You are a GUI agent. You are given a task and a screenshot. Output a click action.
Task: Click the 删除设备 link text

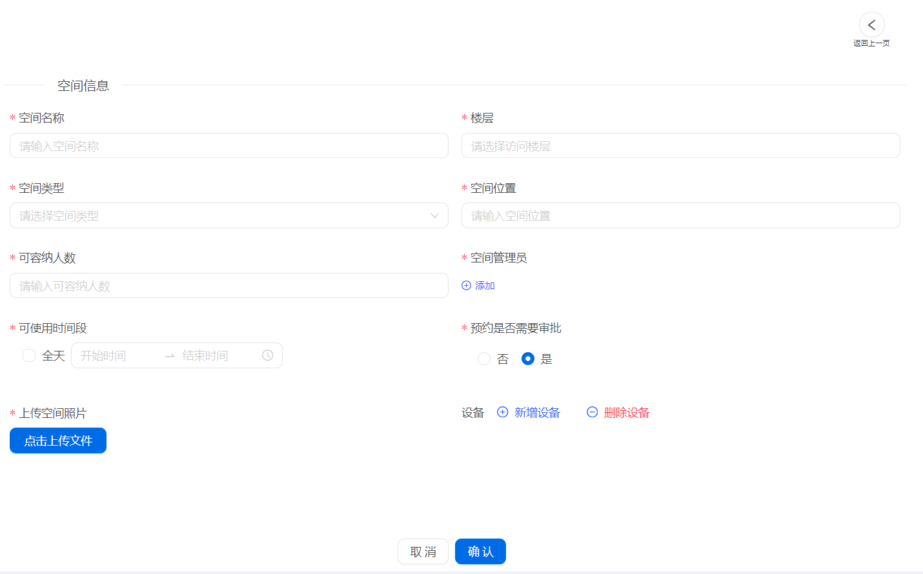[x=626, y=413]
